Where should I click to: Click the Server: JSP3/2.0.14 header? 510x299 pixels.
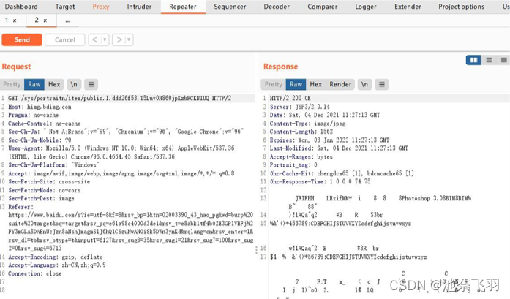[299, 107]
